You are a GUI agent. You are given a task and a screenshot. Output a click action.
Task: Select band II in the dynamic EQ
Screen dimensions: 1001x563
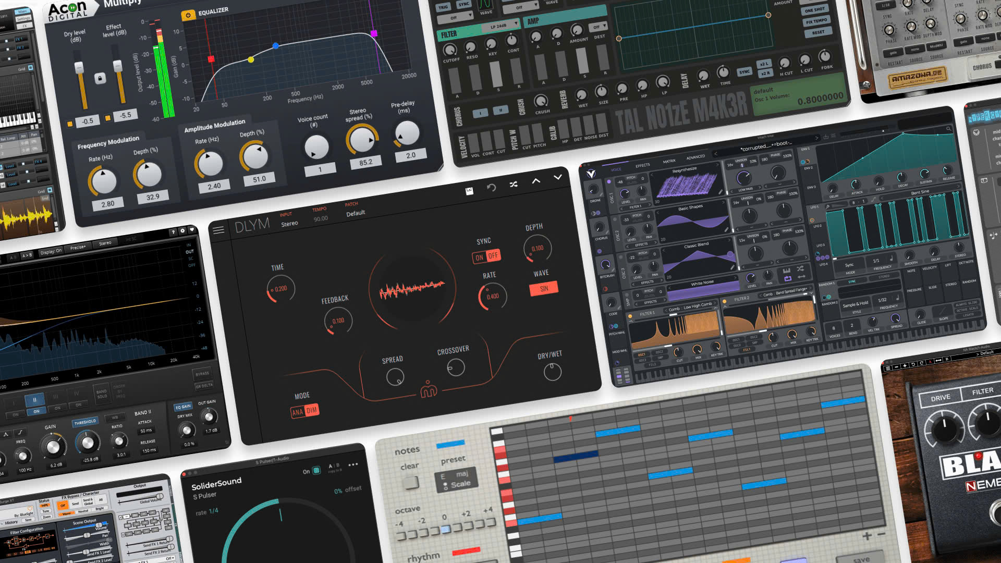point(34,400)
